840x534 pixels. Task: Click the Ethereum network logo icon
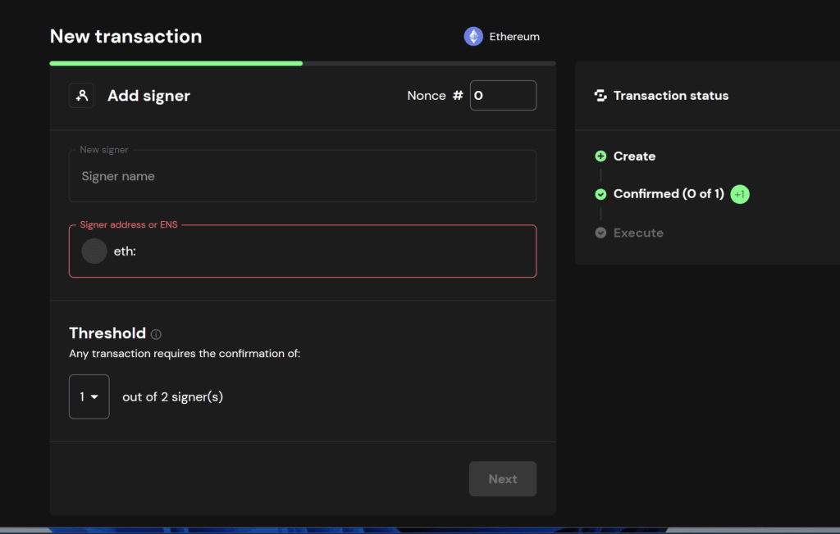point(473,36)
